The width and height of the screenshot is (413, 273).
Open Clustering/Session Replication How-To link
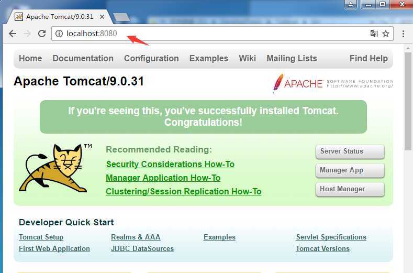(x=184, y=191)
